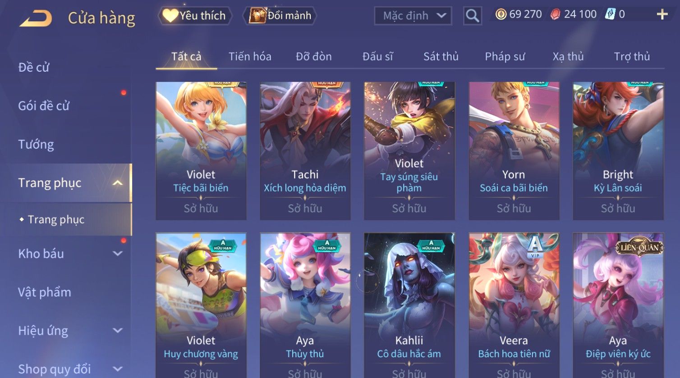Select the Pháp sư tab
Screen dimensions: 680x378
tap(505, 57)
